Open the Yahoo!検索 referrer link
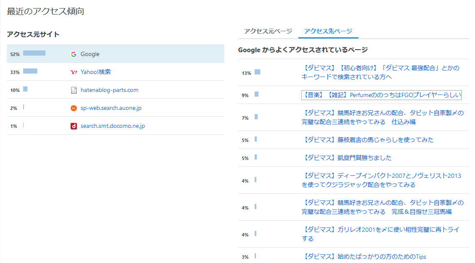 point(96,72)
